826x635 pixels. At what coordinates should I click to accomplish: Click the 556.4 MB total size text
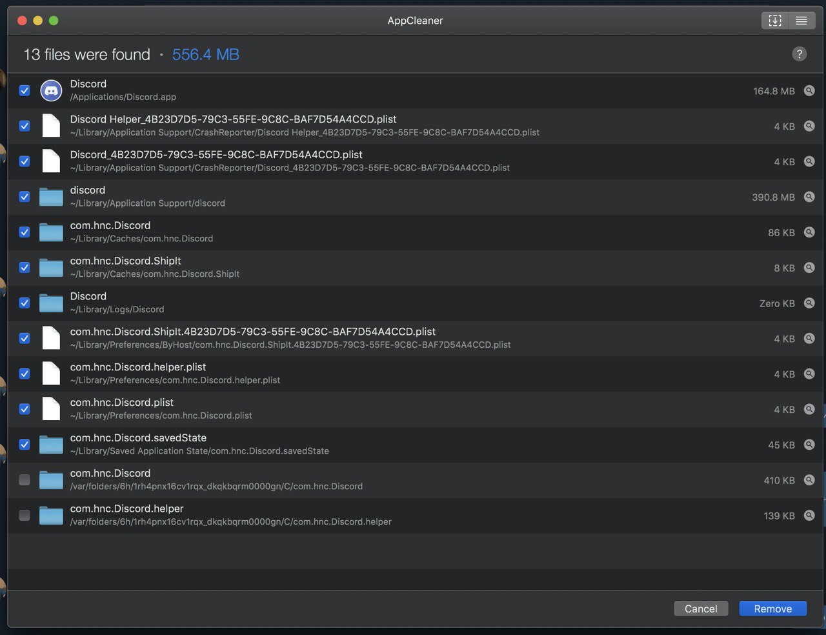[x=206, y=55]
